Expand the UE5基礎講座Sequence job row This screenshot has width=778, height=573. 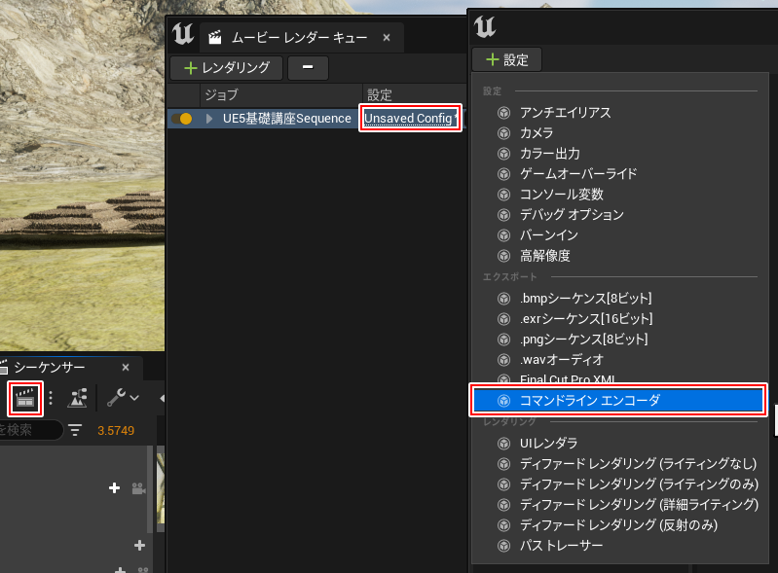[x=208, y=119]
